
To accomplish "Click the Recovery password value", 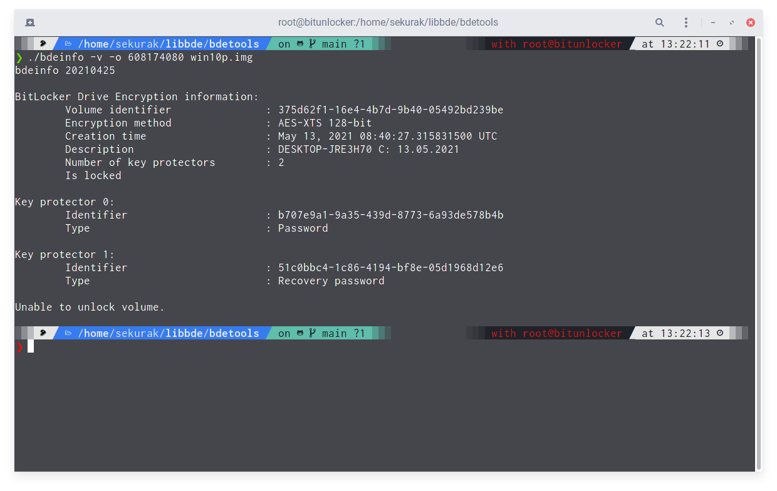I will [x=331, y=281].
